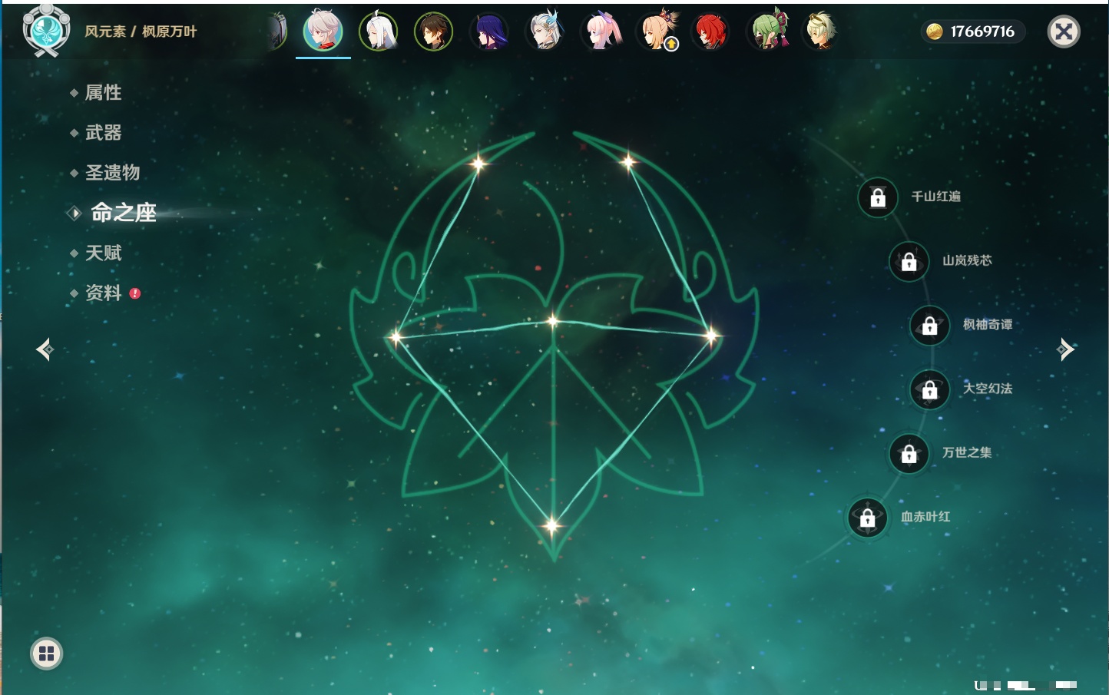Open the 武器 weapon page
Screen dimensions: 1109x695
[x=103, y=133]
